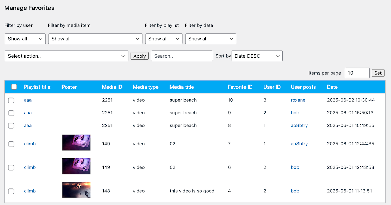Image resolution: width=391 pixels, height=205 pixels.
Task: Check the box for Favorite ID 10 row
Action: [11, 100]
